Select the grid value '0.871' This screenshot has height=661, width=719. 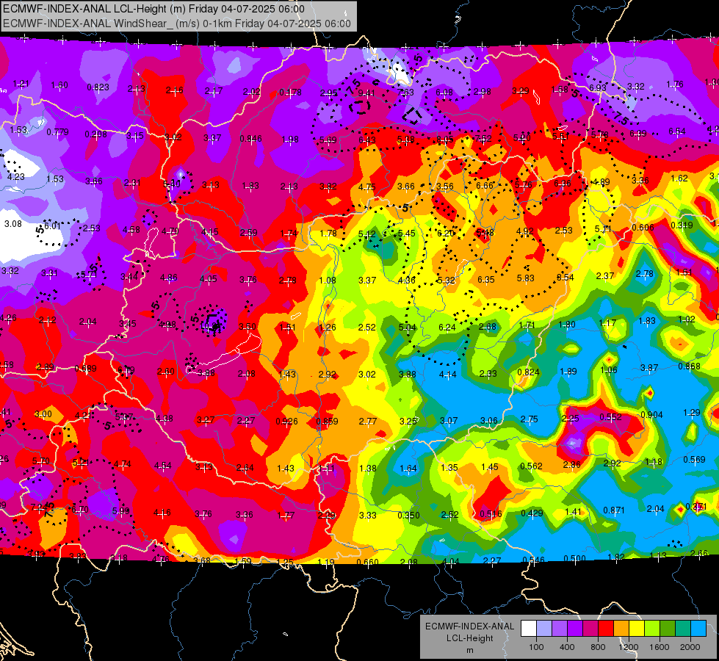tap(614, 510)
